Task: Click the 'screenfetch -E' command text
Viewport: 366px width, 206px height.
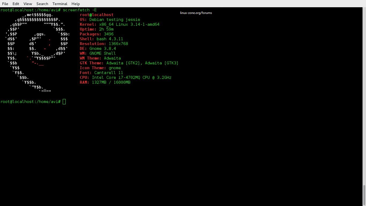Action: [80, 10]
